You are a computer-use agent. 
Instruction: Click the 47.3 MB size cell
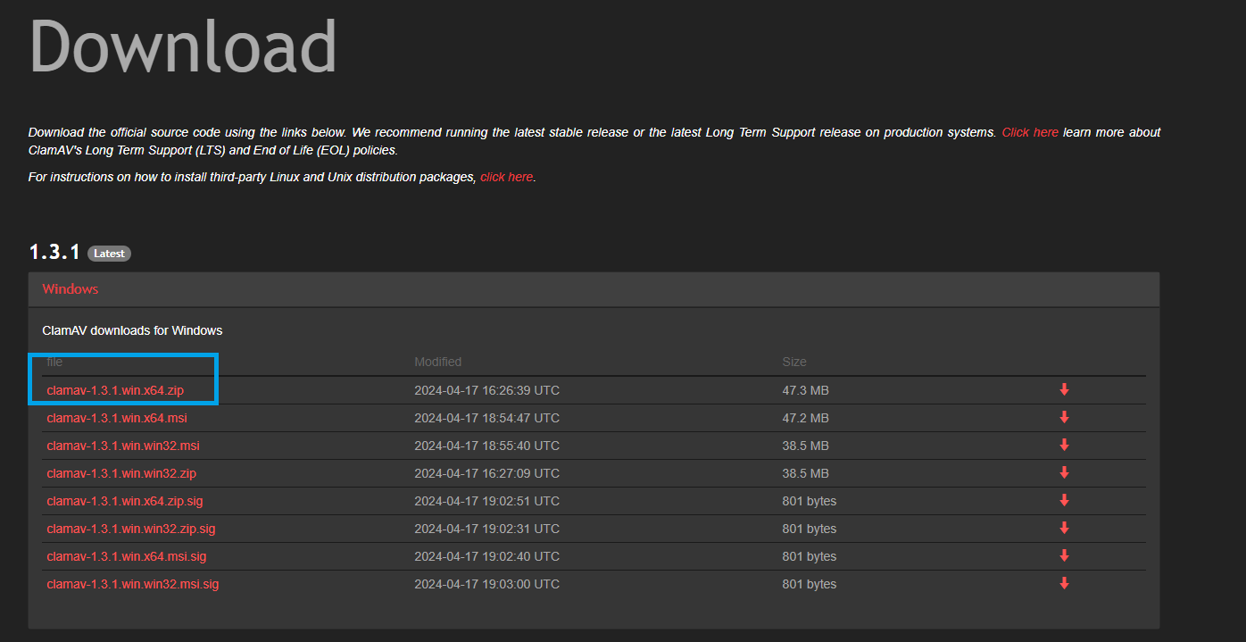click(x=806, y=390)
